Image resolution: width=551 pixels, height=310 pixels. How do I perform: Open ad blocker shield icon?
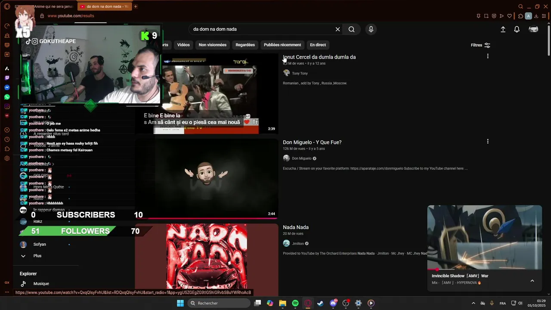[494, 16]
